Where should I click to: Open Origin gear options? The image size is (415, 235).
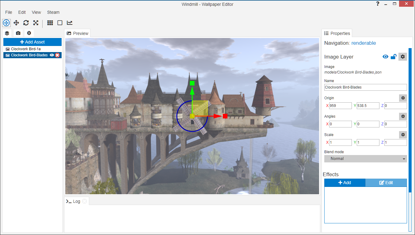[403, 98]
